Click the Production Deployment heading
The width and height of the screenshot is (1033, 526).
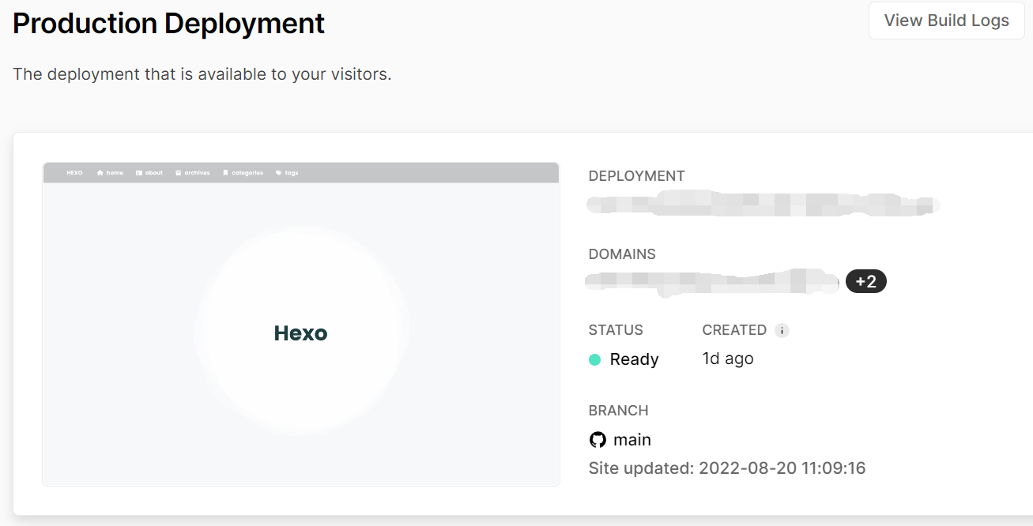pos(169,24)
